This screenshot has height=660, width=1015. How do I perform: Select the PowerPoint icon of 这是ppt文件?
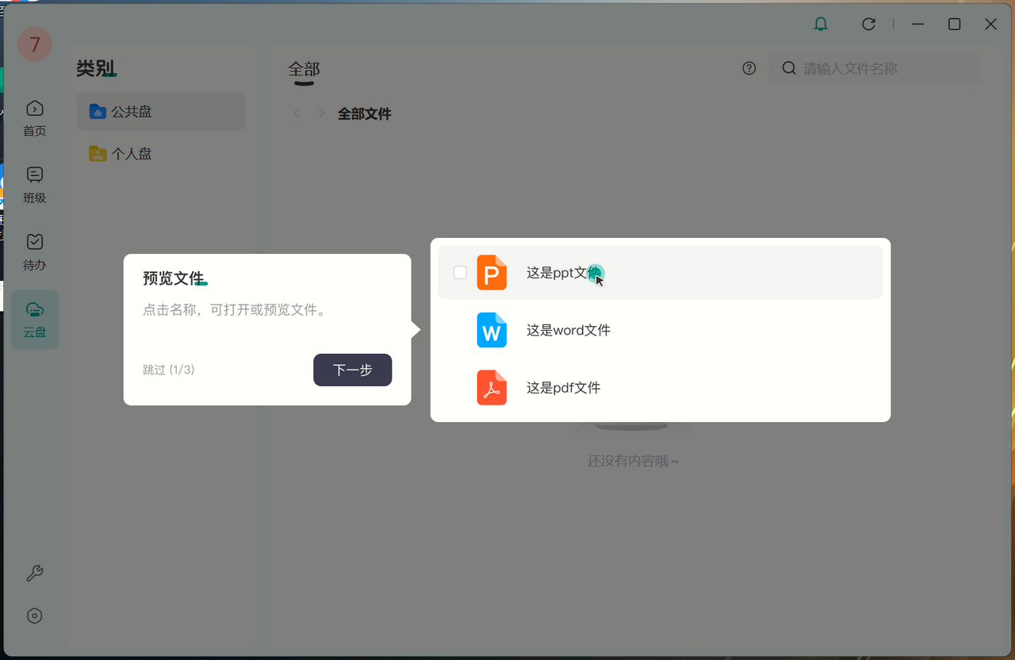(492, 272)
